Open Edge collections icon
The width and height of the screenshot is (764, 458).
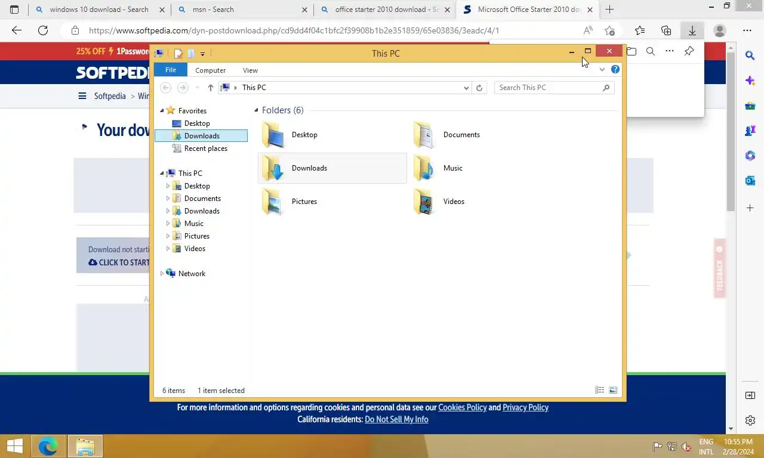point(666,30)
